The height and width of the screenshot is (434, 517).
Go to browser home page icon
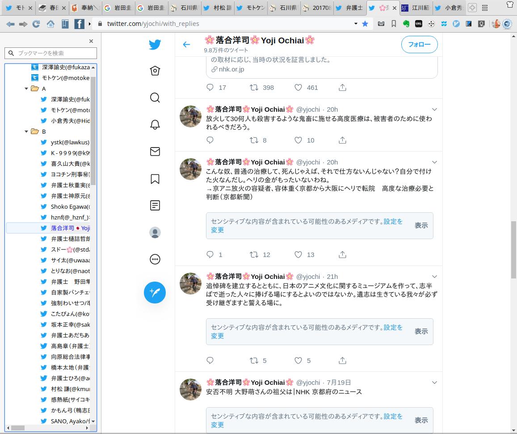pyautogui.click(x=50, y=24)
